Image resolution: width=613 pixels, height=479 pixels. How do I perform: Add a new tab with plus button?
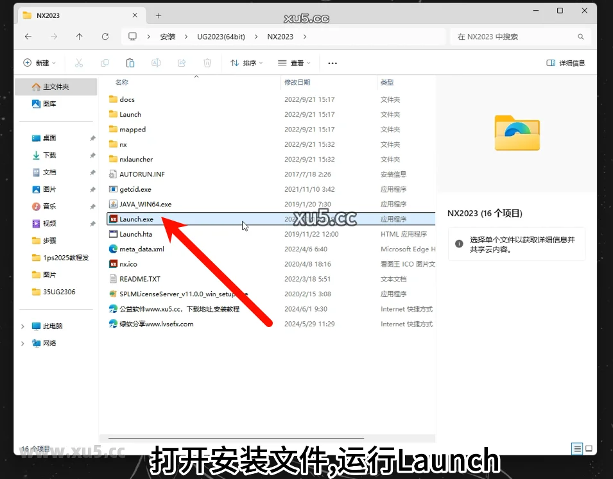[x=159, y=15]
